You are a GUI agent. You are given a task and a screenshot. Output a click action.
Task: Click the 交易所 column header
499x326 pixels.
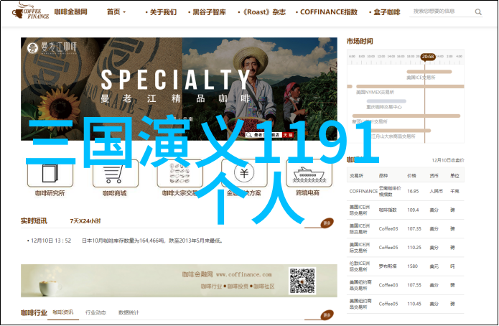coord(356,176)
